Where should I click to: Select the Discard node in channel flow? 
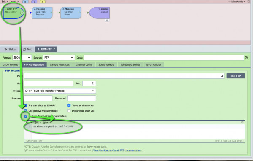coord(99,13)
